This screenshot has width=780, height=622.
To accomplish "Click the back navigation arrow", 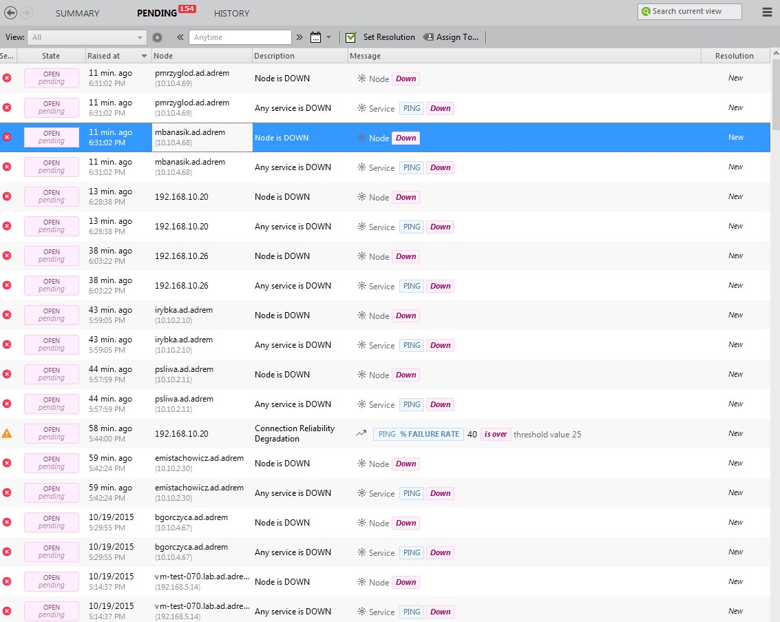I will [x=11, y=12].
